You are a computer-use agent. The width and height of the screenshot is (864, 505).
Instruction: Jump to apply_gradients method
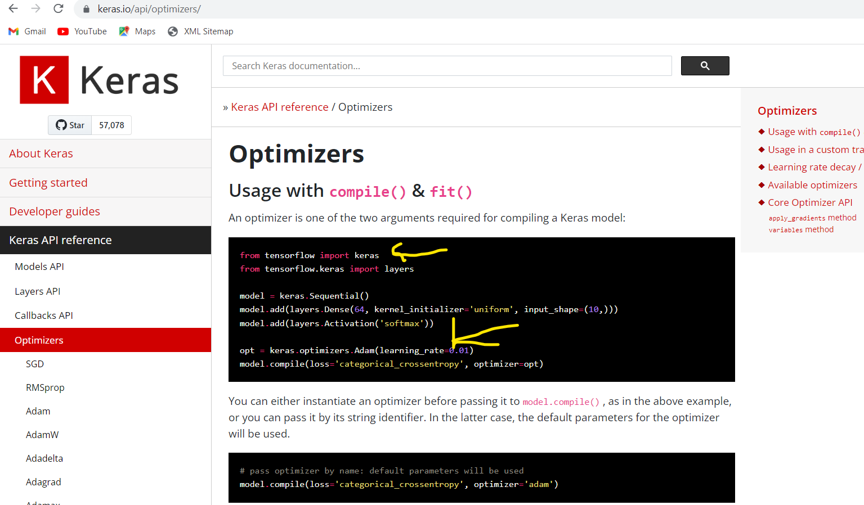coord(812,218)
